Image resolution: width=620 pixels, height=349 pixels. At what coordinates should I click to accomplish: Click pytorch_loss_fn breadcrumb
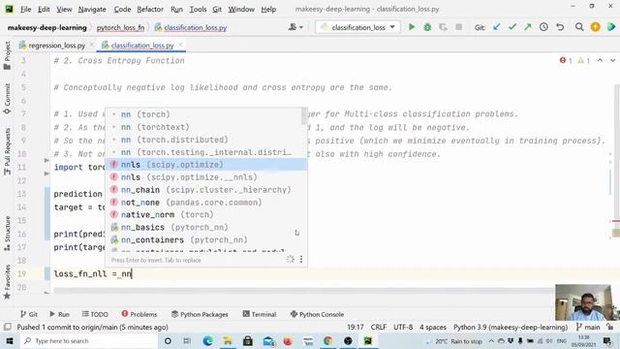click(120, 28)
